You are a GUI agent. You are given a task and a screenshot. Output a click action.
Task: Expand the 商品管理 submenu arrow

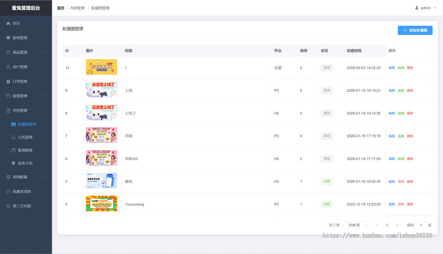pyautogui.click(x=45, y=52)
